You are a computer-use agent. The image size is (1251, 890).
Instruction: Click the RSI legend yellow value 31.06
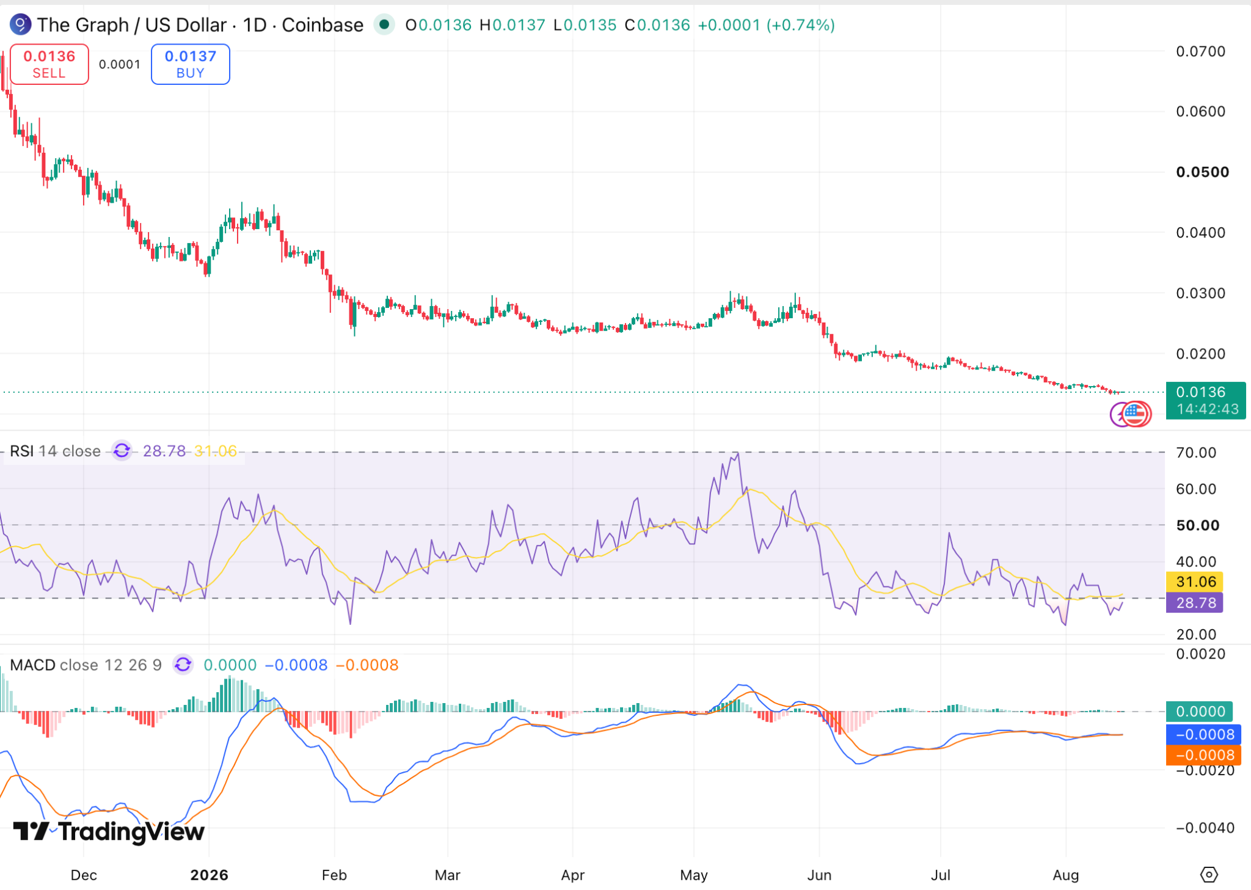(x=216, y=451)
